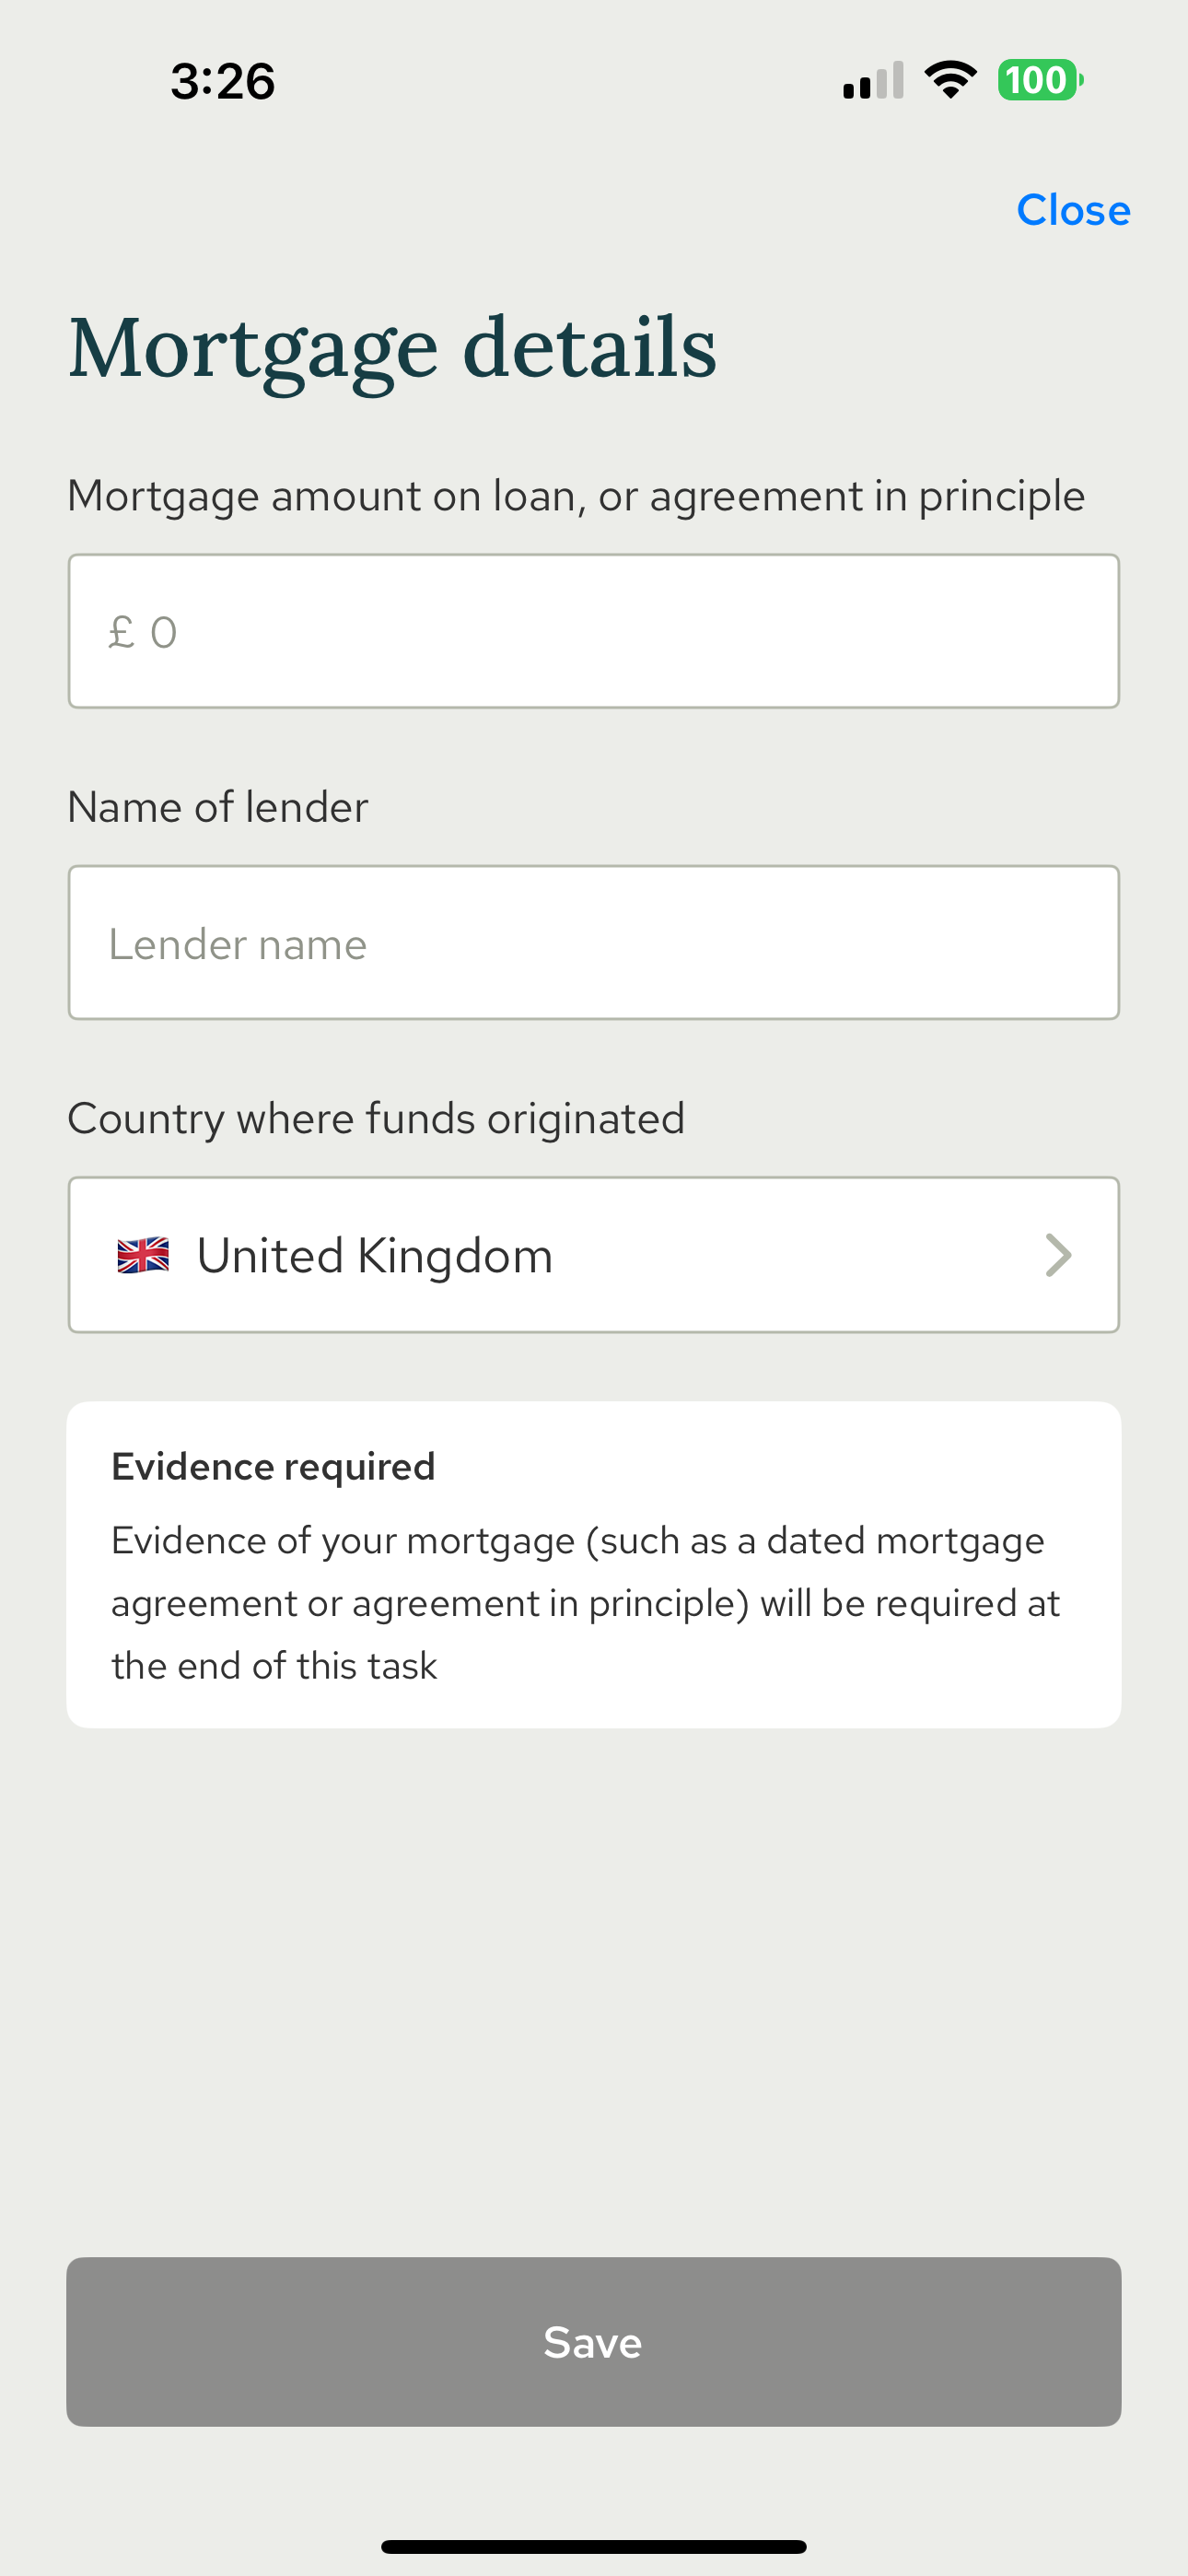Screen dimensions: 1188x2576
Task: Tap the evidence description paragraph
Action: [x=585, y=1603]
